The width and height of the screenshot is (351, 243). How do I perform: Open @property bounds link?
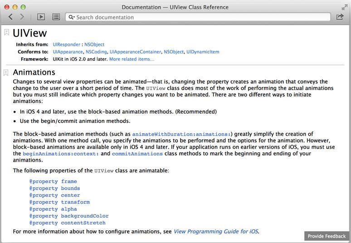point(54,188)
